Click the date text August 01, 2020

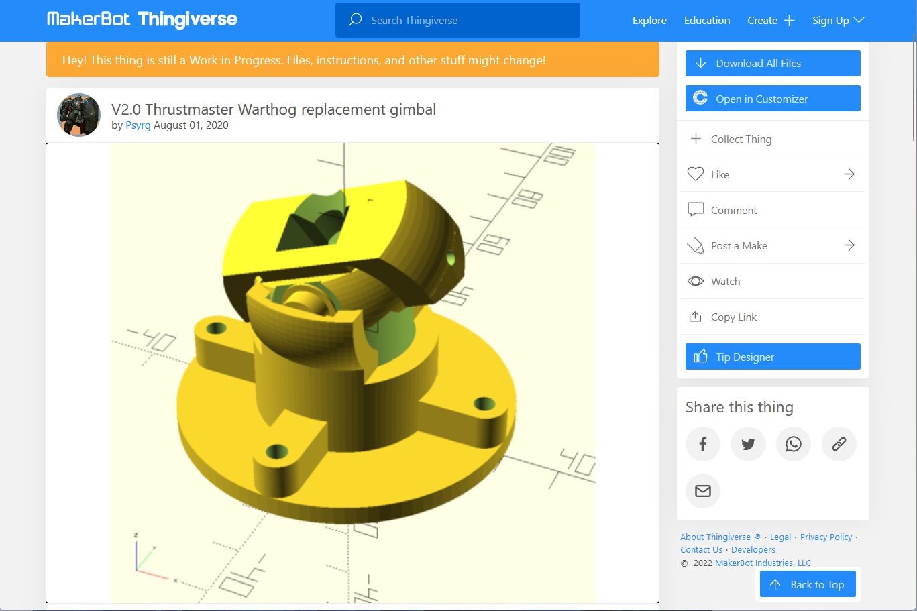[191, 125]
